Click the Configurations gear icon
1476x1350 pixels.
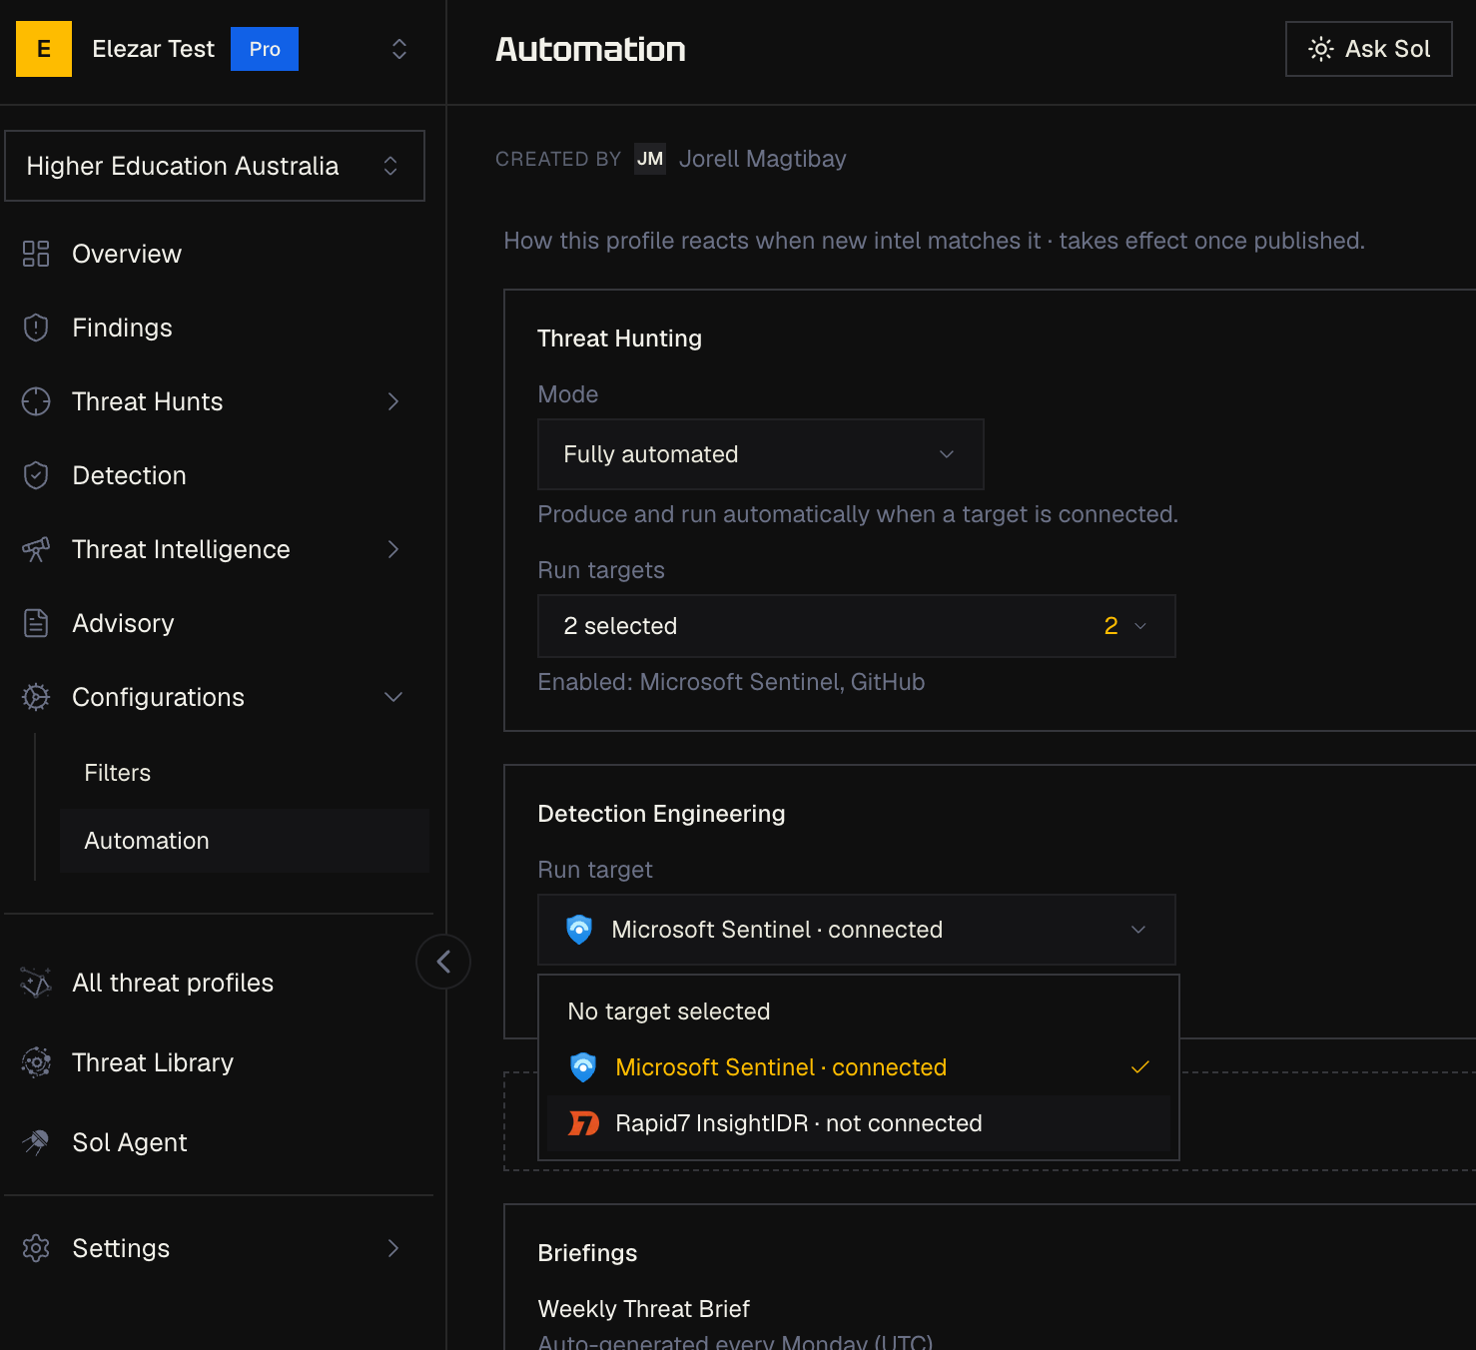(36, 697)
